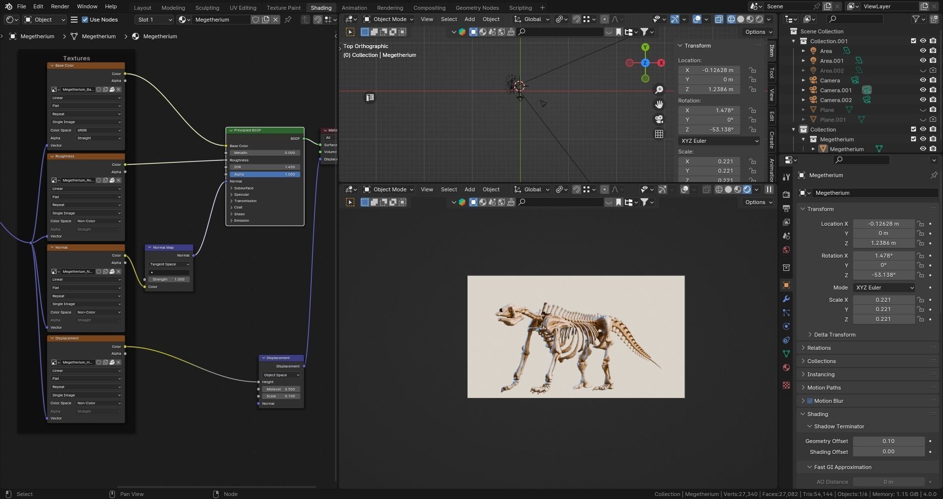This screenshot has width=943, height=499.
Task: Expand the Delta Transform subpanel
Action: click(834, 335)
